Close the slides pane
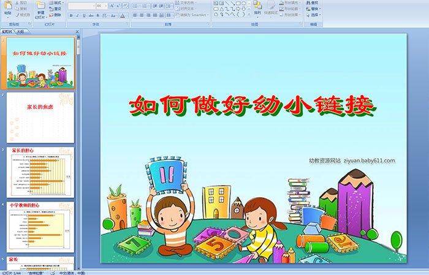Image resolution: width=429 pixels, height=275 pixels. coord(77,32)
